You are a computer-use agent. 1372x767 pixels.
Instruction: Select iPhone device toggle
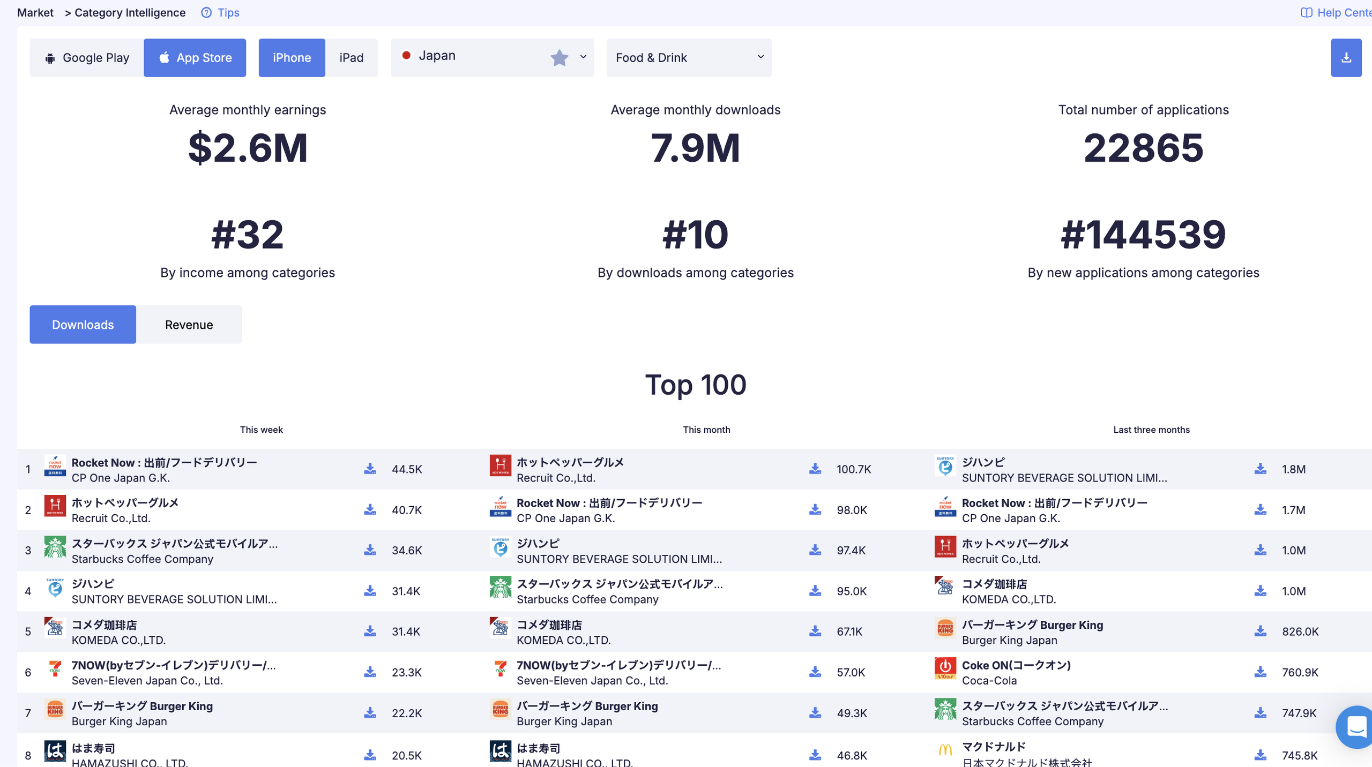pyautogui.click(x=292, y=57)
